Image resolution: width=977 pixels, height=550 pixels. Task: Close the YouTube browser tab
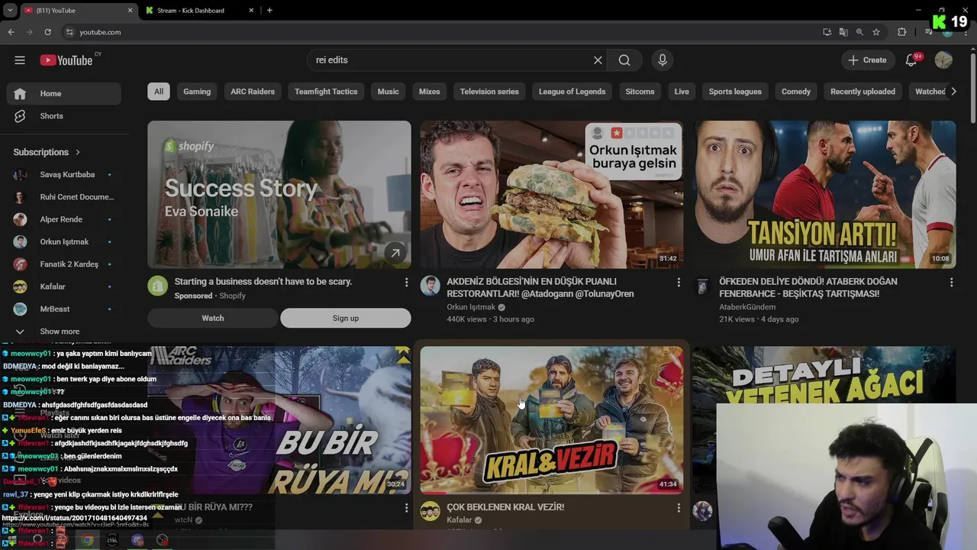pyautogui.click(x=130, y=11)
